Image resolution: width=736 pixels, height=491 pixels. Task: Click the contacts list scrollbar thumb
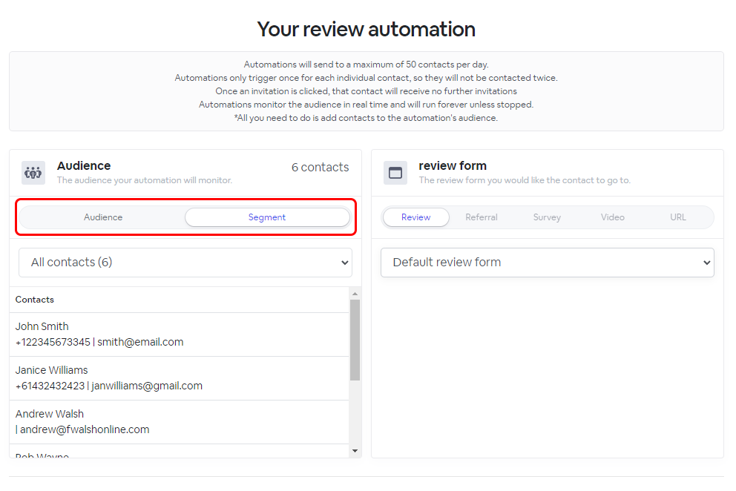(x=355, y=340)
